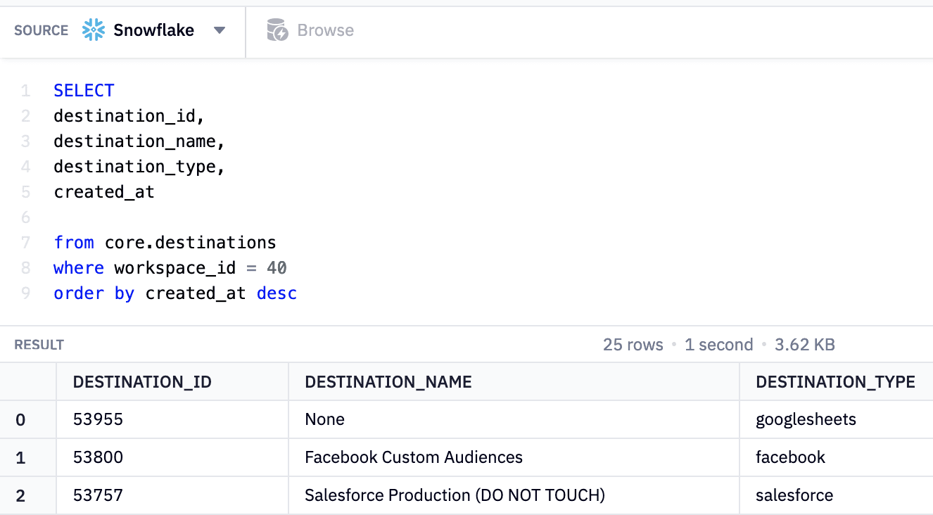Click the Browse database icon
The width and height of the screenshot is (933, 515).
(277, 30)
